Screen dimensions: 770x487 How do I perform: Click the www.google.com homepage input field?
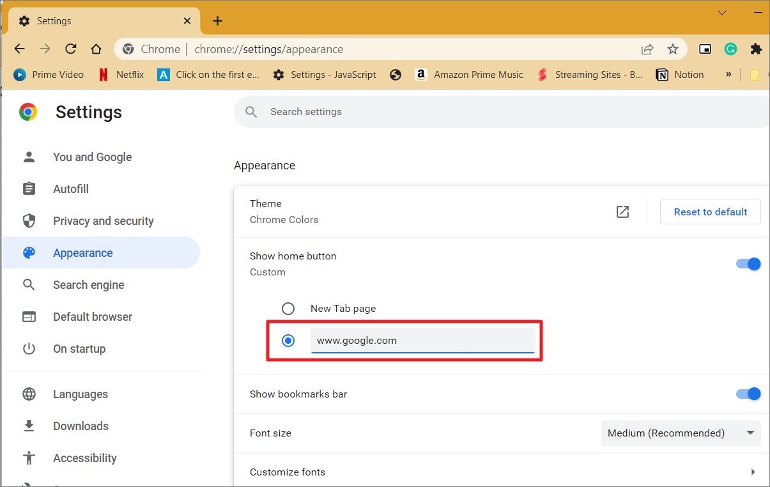point(423,340)
